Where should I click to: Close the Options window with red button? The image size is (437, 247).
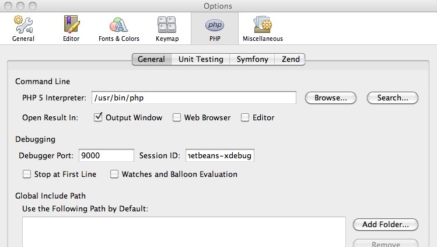(8, 6)
